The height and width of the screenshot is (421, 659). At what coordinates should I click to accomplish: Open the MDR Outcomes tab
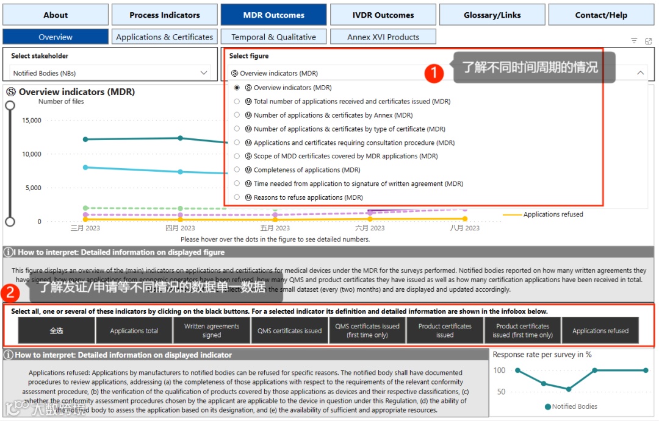[x=273, y=15]
